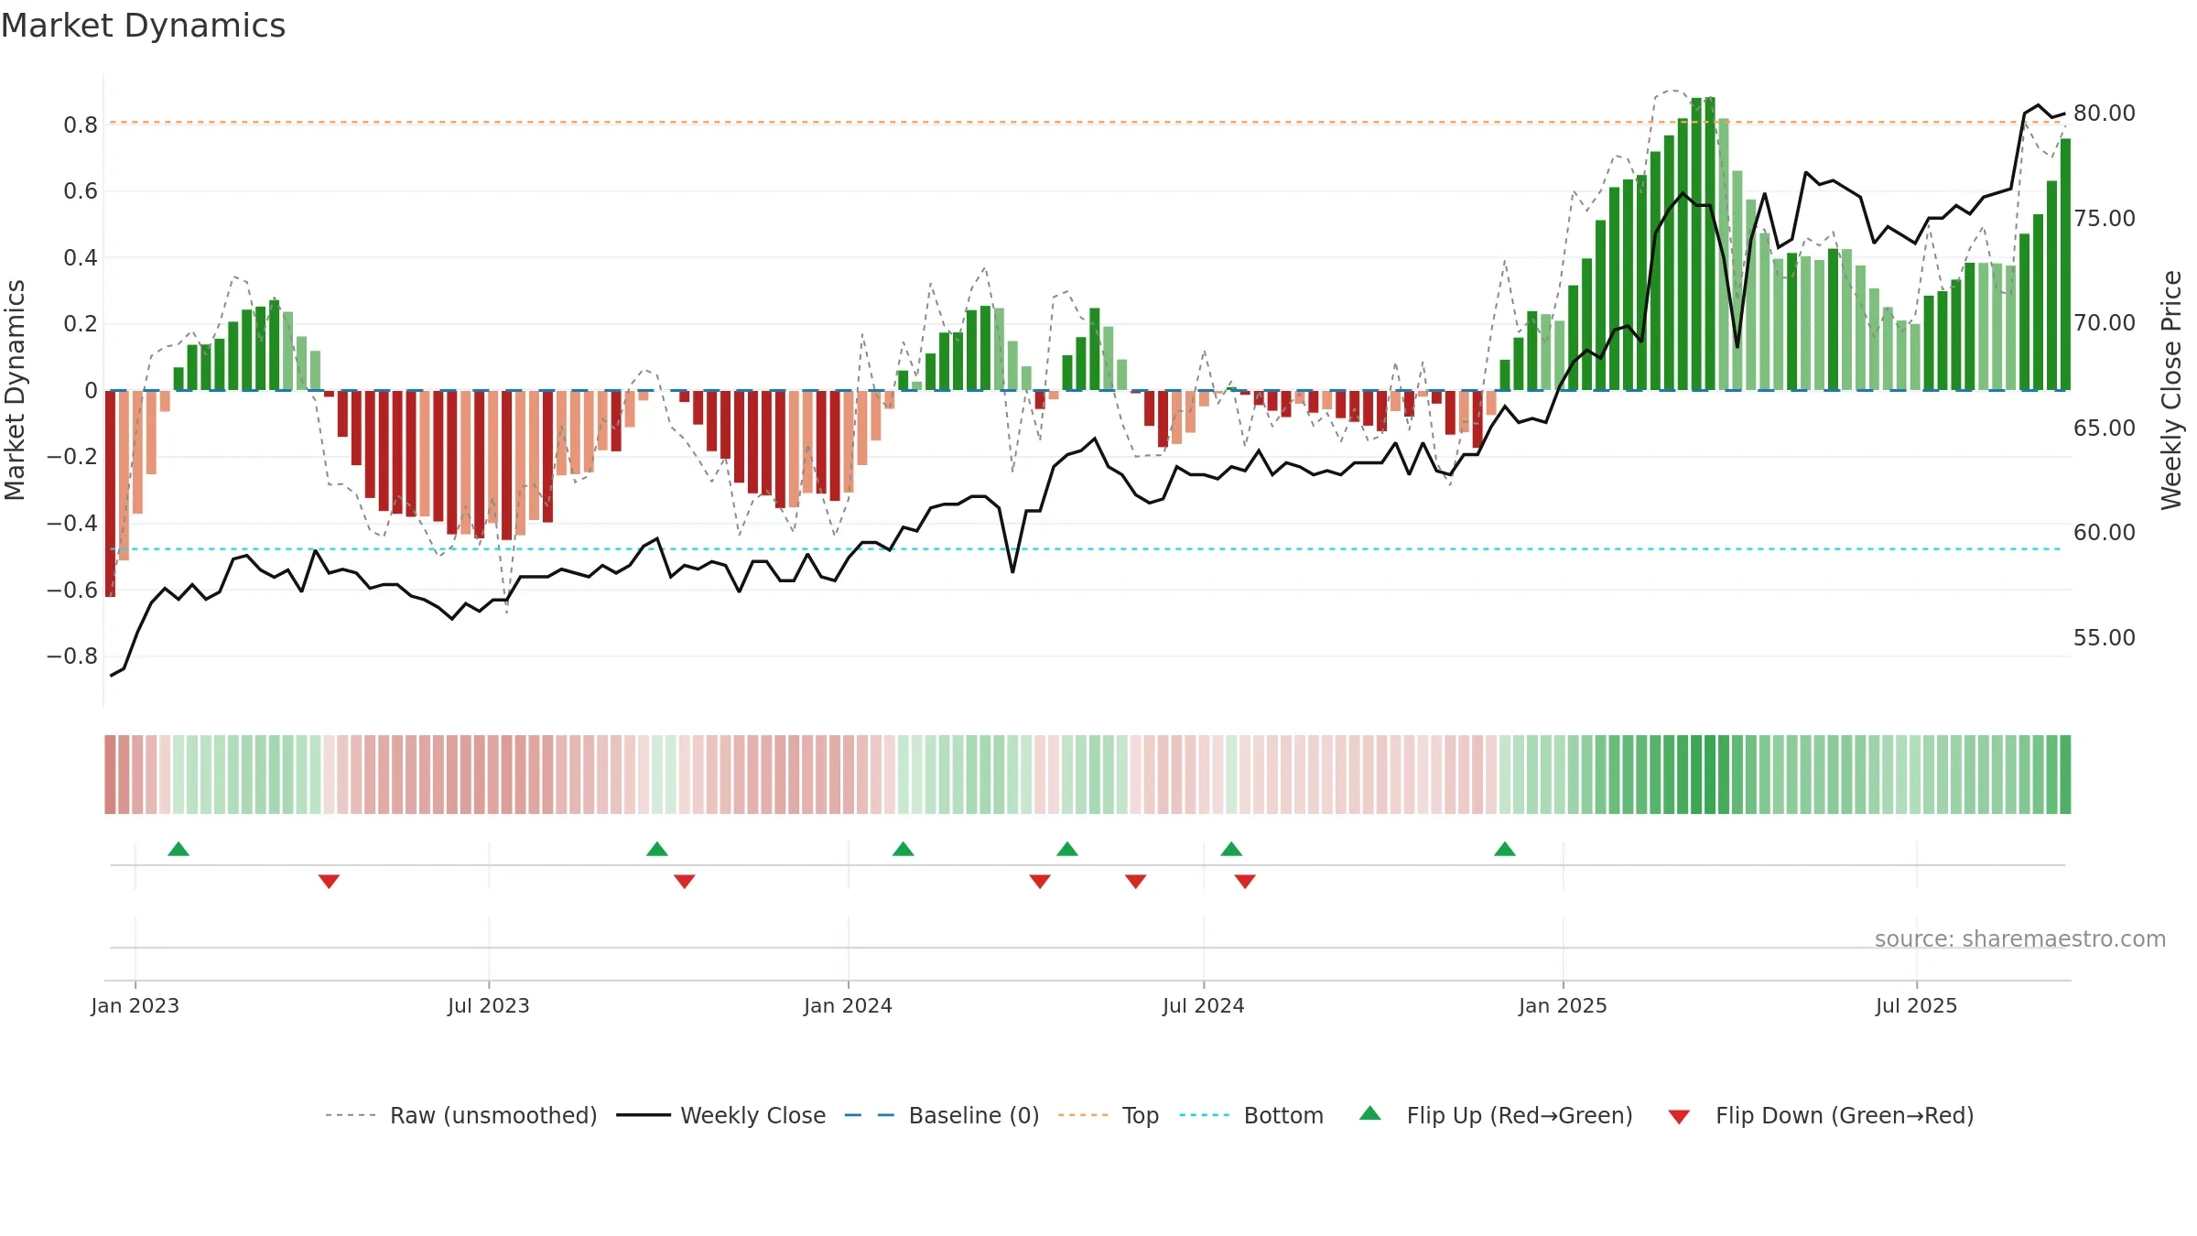Click the 'Jan 2025' x-axis label
Image resolution: width=2197 pixels, height=1236 pixels.
click(x=1564, y=1005)
